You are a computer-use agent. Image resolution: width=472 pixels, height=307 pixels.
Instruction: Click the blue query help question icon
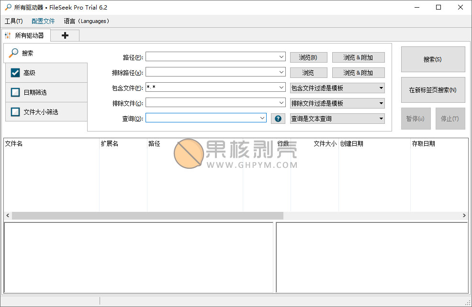click(x=278, y=119)
